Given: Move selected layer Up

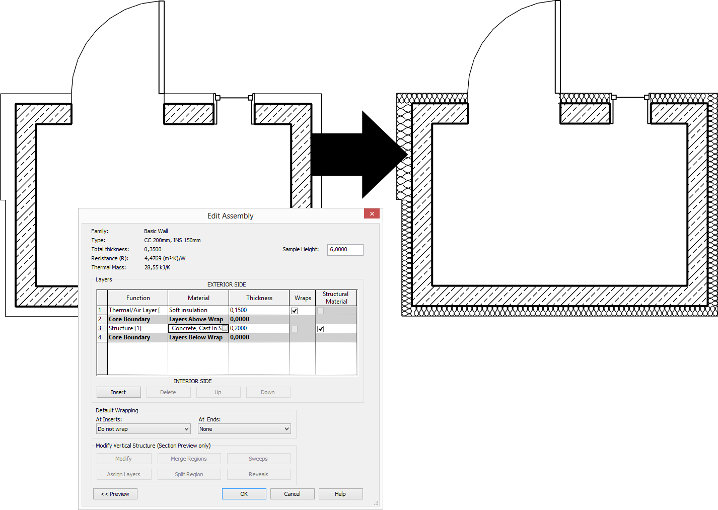Looking at the screenshot, I should (218, 392).
